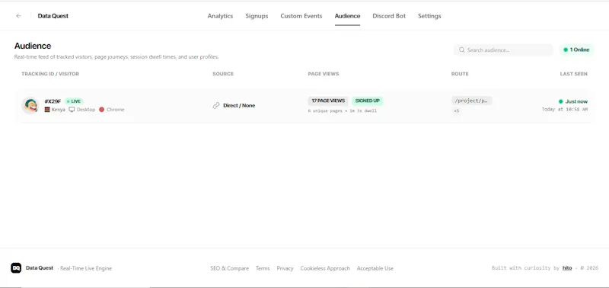Click the 1 Online status badge
Image resolution: width=609 pixels, height=288 pixels.
576,50
